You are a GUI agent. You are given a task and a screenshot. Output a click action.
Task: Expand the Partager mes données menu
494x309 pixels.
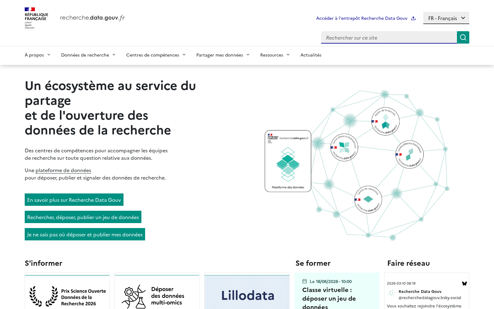(x=223, y=55)
